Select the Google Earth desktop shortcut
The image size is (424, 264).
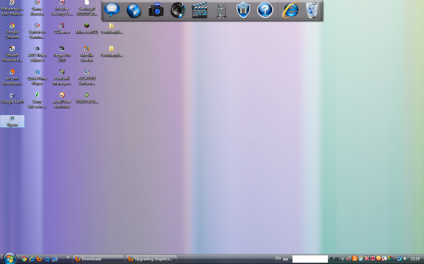tap(12, 98)
